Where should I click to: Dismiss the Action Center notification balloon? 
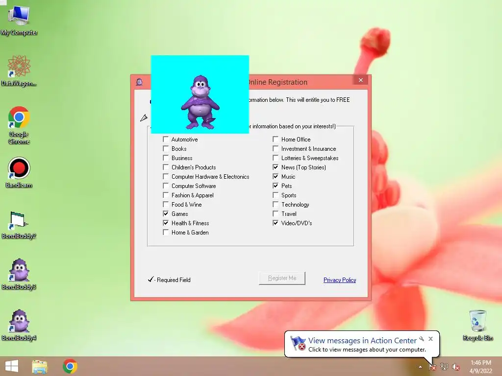[x=430, y=339]
